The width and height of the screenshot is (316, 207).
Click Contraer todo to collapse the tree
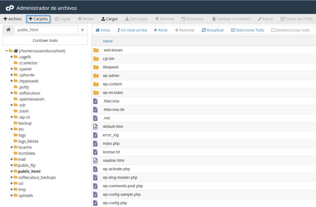click(45, 40)
